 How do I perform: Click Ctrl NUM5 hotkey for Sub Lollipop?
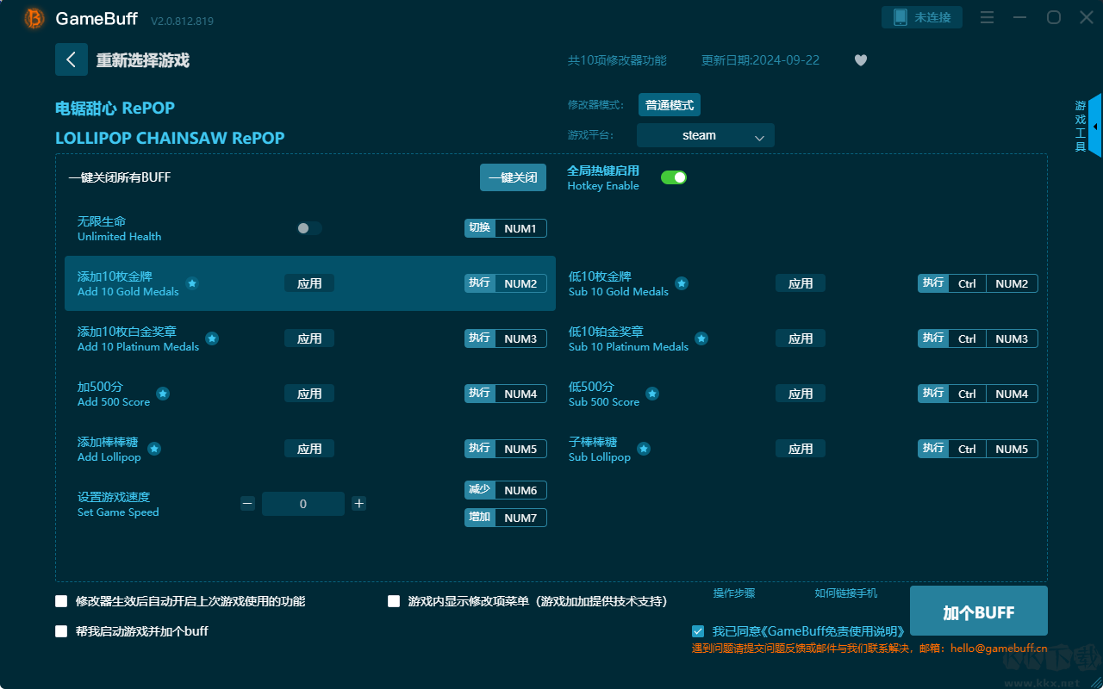993,449
